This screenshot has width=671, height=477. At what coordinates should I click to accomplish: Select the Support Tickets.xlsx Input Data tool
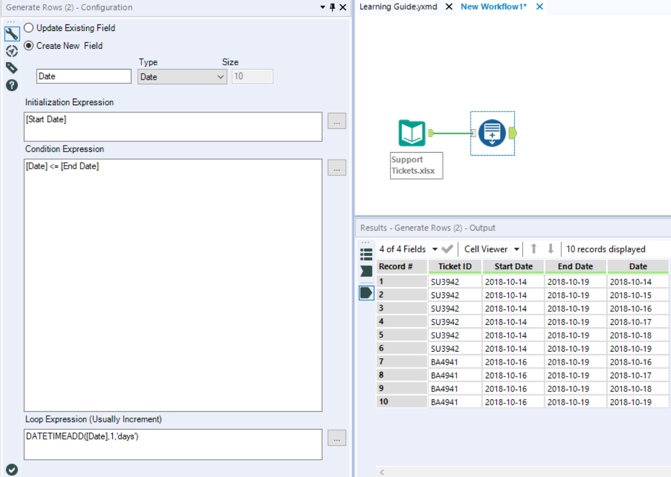tap(411, 133)
